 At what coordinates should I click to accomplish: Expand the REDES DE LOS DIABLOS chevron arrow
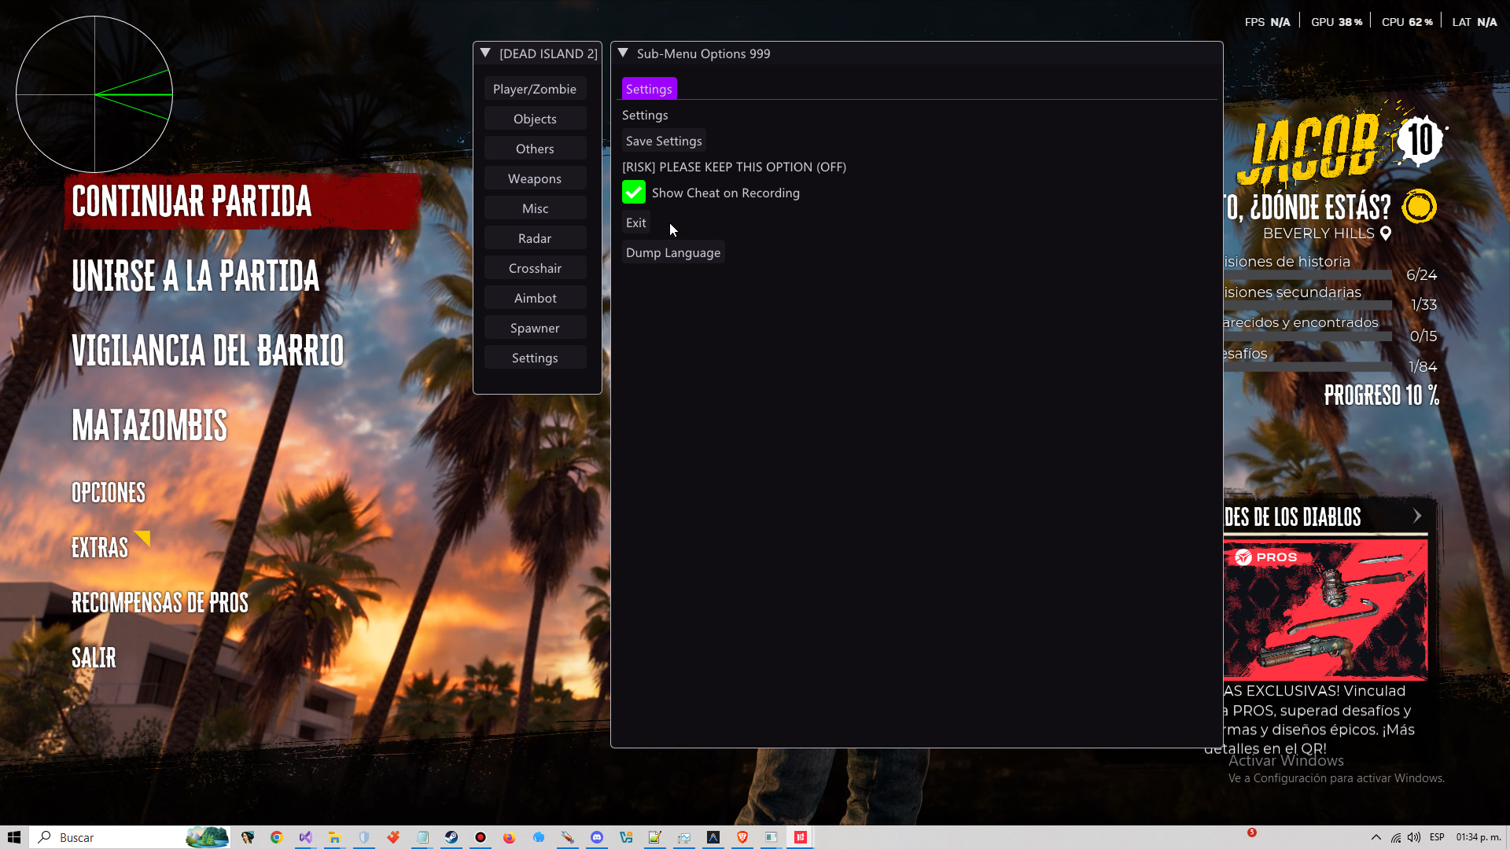(1418, 516)
